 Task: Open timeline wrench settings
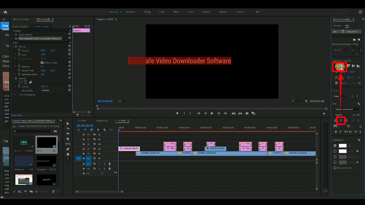[x=104, y=130]
